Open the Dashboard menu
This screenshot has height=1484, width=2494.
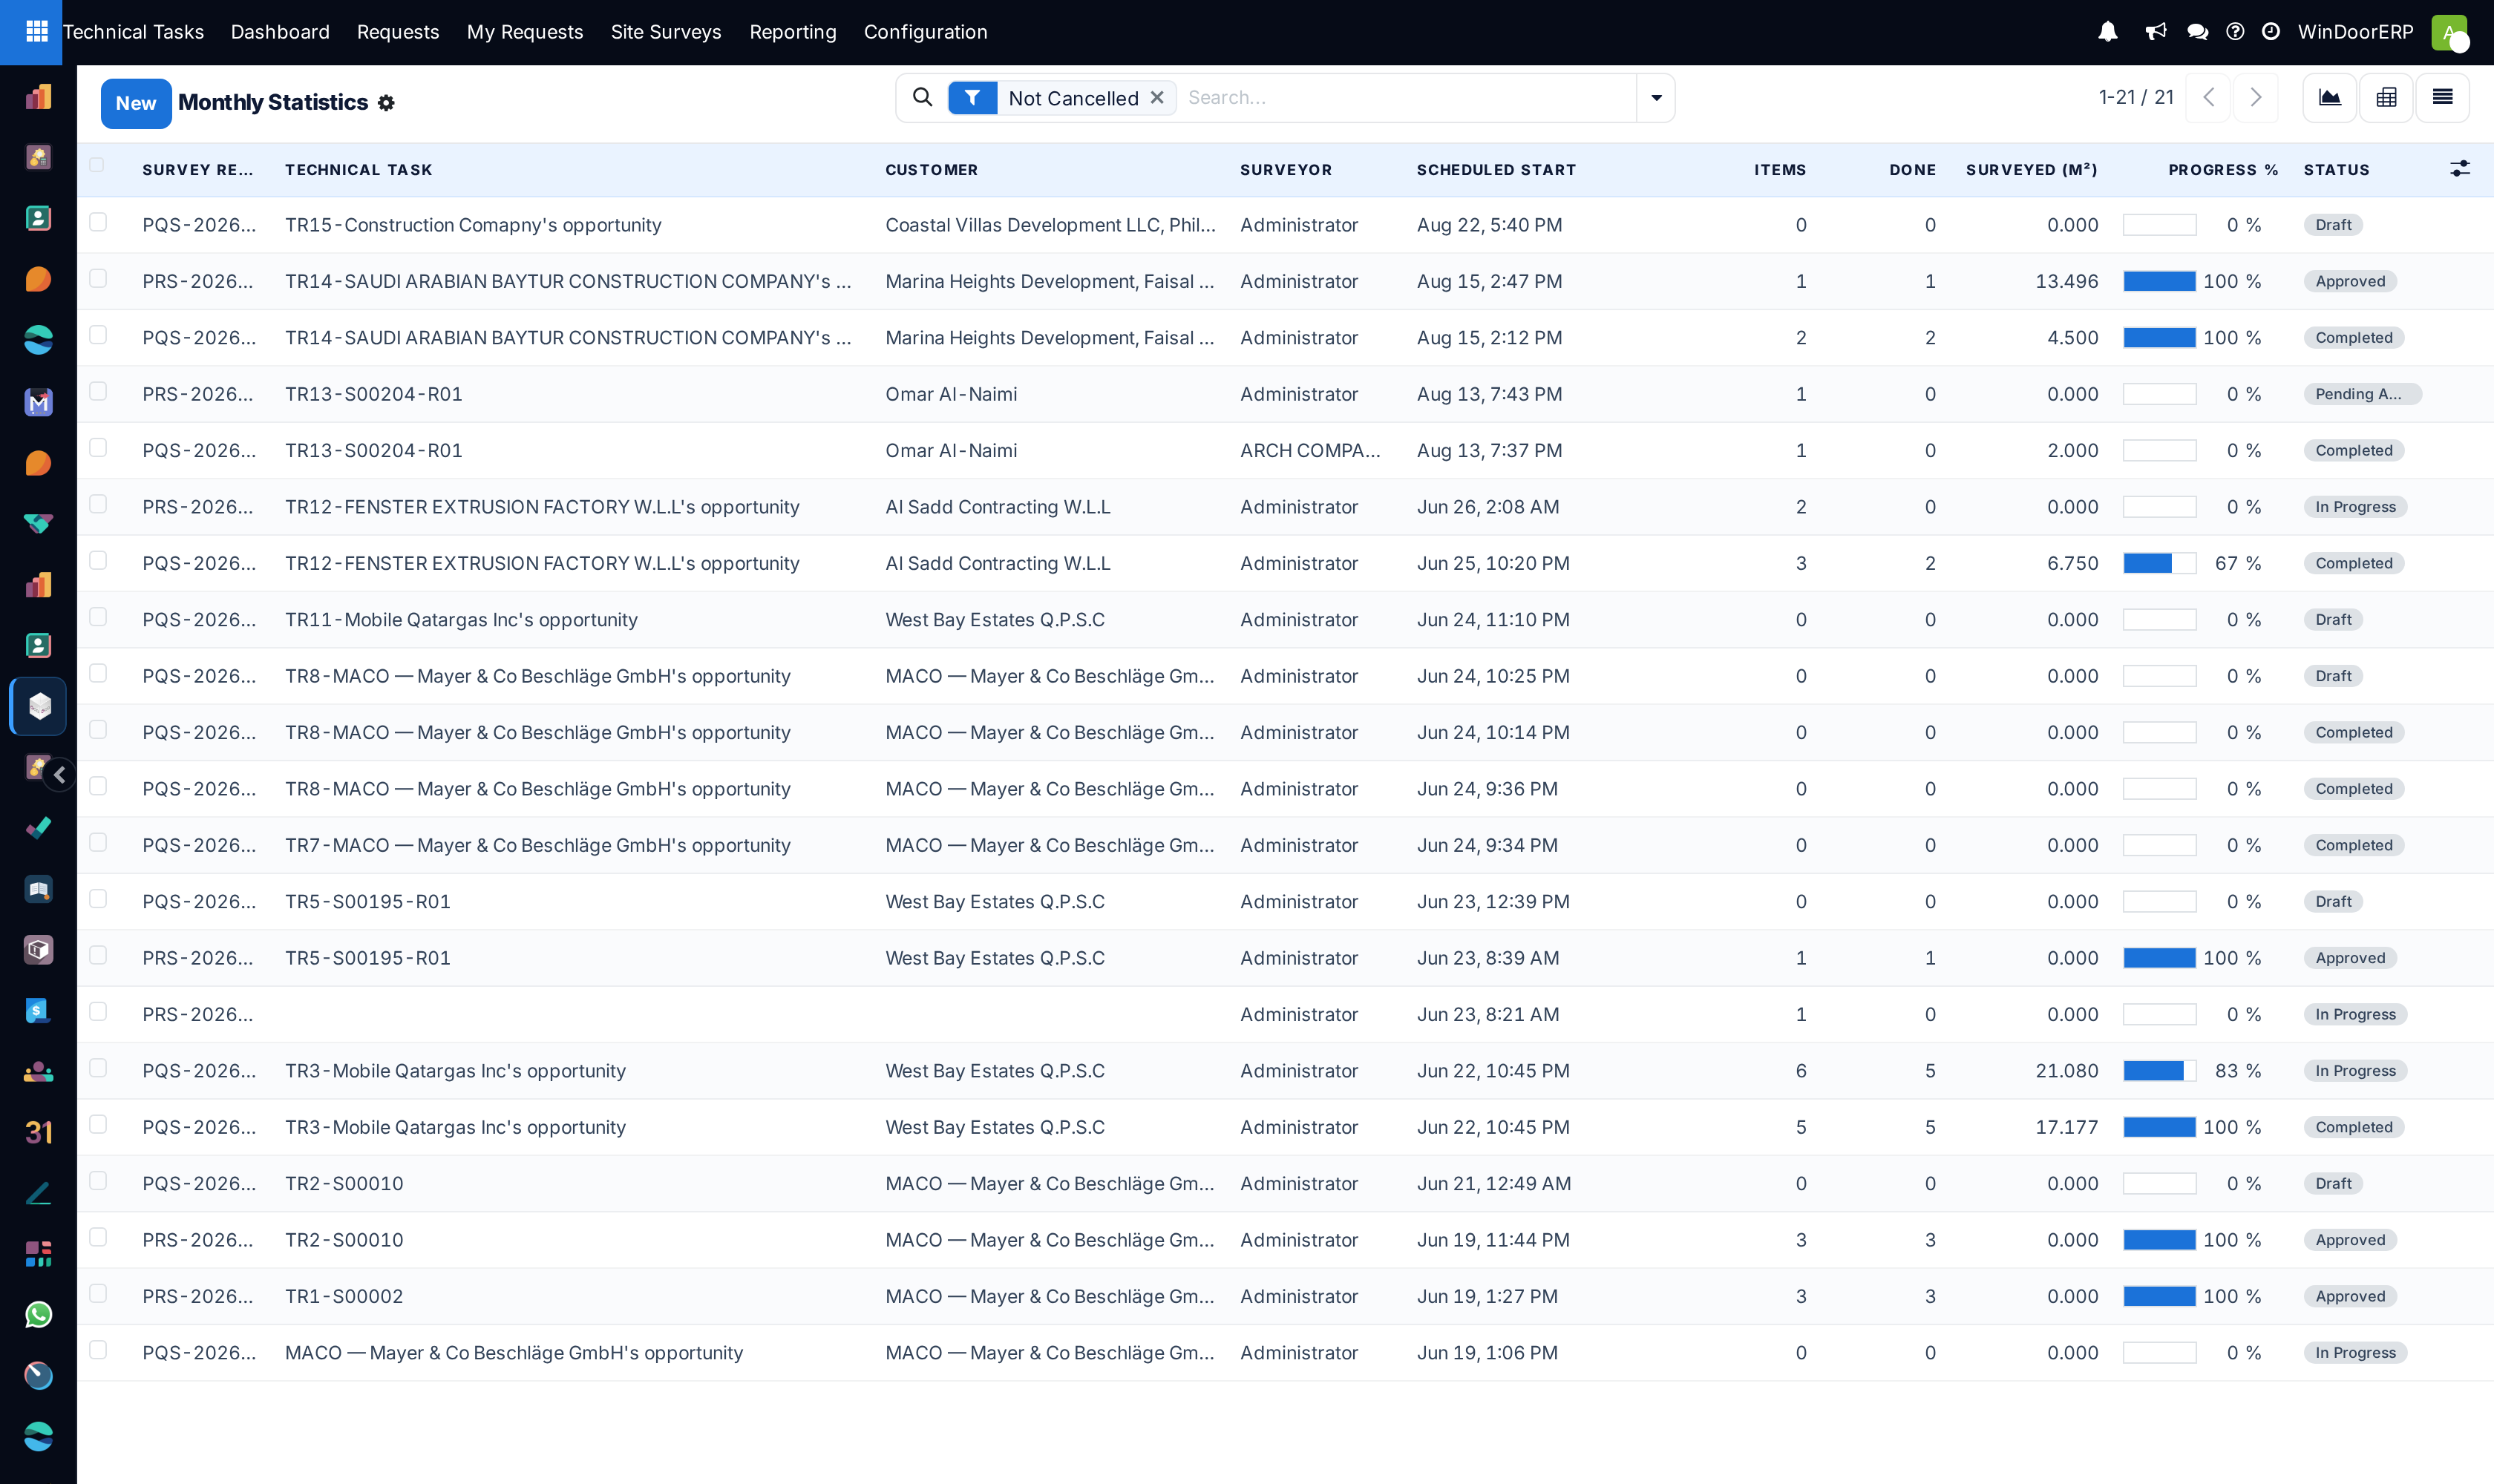[280, 32]
